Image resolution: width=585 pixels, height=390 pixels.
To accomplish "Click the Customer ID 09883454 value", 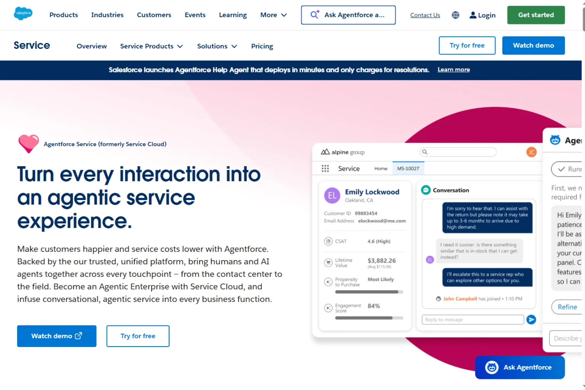I will pos(366,213).
